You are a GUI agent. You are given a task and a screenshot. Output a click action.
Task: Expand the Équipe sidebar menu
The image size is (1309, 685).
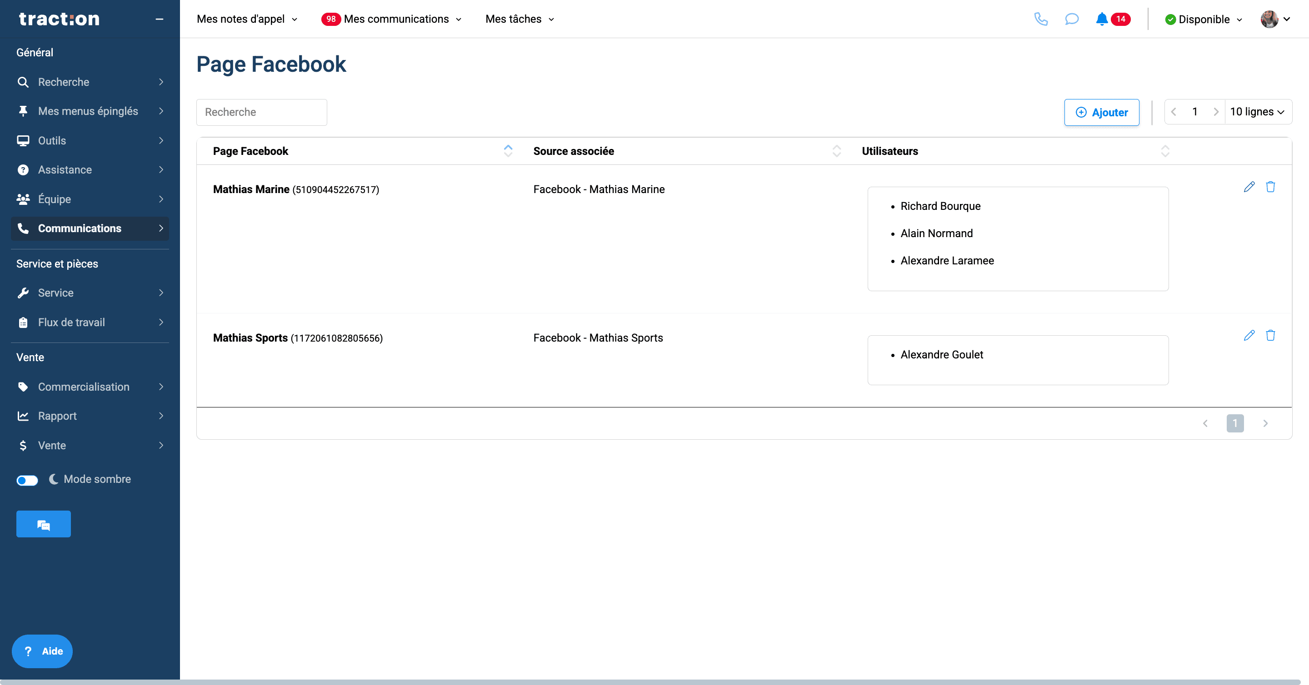pos(90,199)
